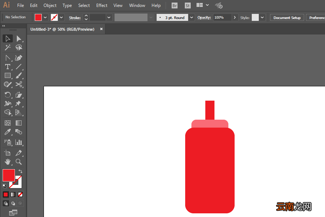Select the Zoom magnifier tool
Viewport: 325px width, 217px height.
pos(19,162)
